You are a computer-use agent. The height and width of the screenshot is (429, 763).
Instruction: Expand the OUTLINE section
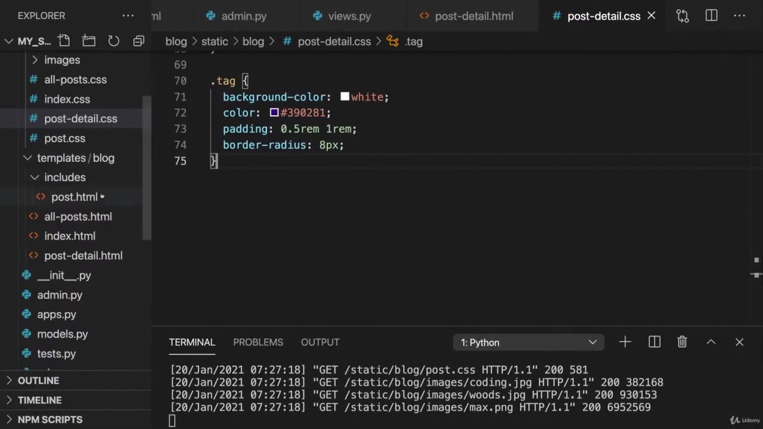(x=38, y=381)
